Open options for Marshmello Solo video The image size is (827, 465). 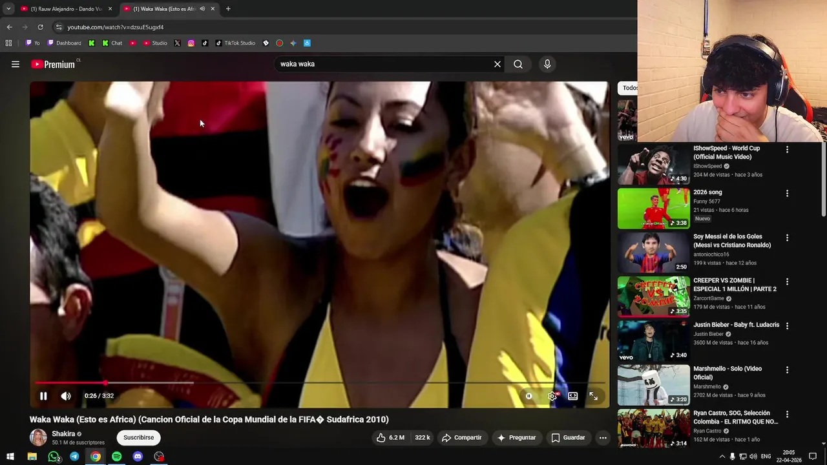[x=787, y=370]
